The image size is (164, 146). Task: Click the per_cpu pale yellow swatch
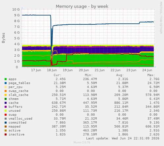6,87
